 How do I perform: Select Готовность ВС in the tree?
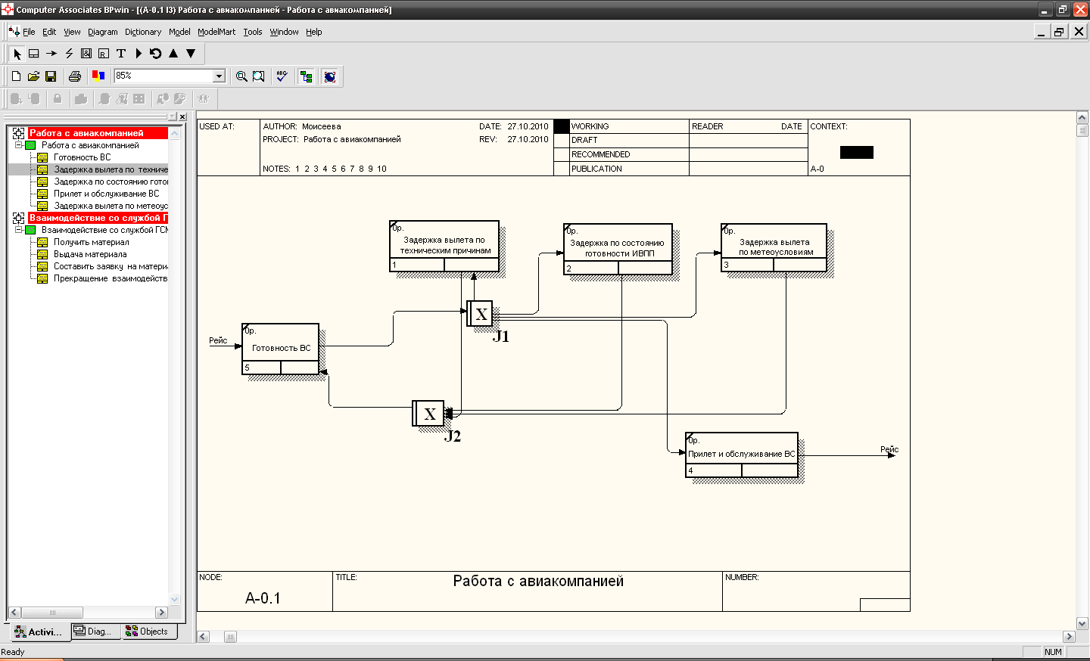(x=82, y=157)
